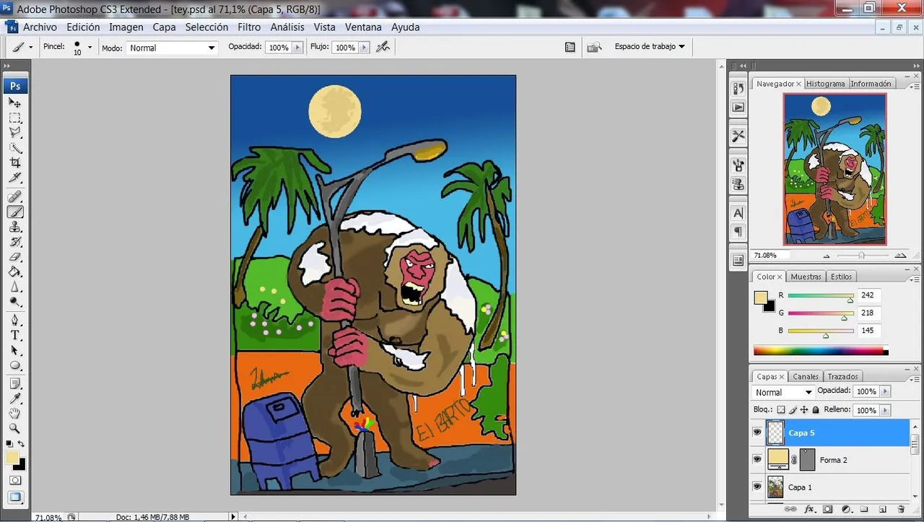Open the layer Opacidad arrow
924x522 pixels.
click(885, 391)
